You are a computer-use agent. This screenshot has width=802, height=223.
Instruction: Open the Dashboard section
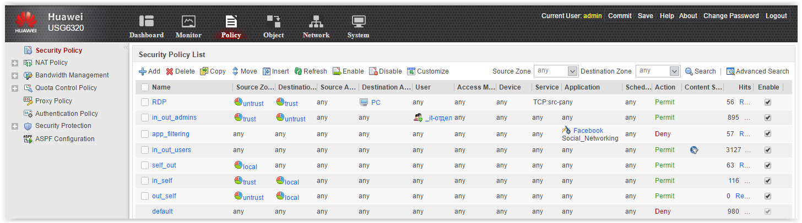pos(146,26)
